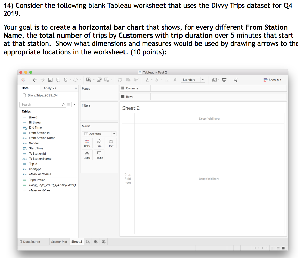Viewport: 298px width, 258px height.
Task: Select the Usertype dimension in the data pane
Action: point(35,169)
